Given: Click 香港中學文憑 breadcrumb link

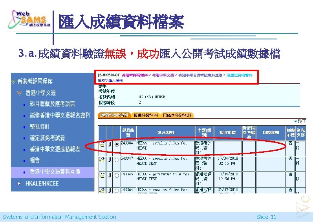Looking at the screenshot, I should 163,75.
